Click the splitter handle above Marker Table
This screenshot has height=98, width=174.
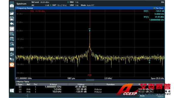pyautogui.click(x=90, y=80)
